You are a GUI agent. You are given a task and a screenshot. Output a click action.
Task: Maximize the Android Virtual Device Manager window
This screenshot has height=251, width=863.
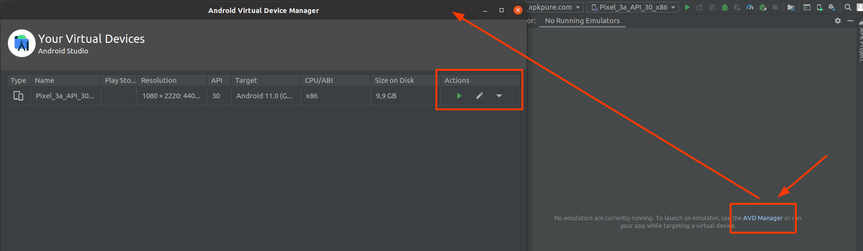point(502,10)
